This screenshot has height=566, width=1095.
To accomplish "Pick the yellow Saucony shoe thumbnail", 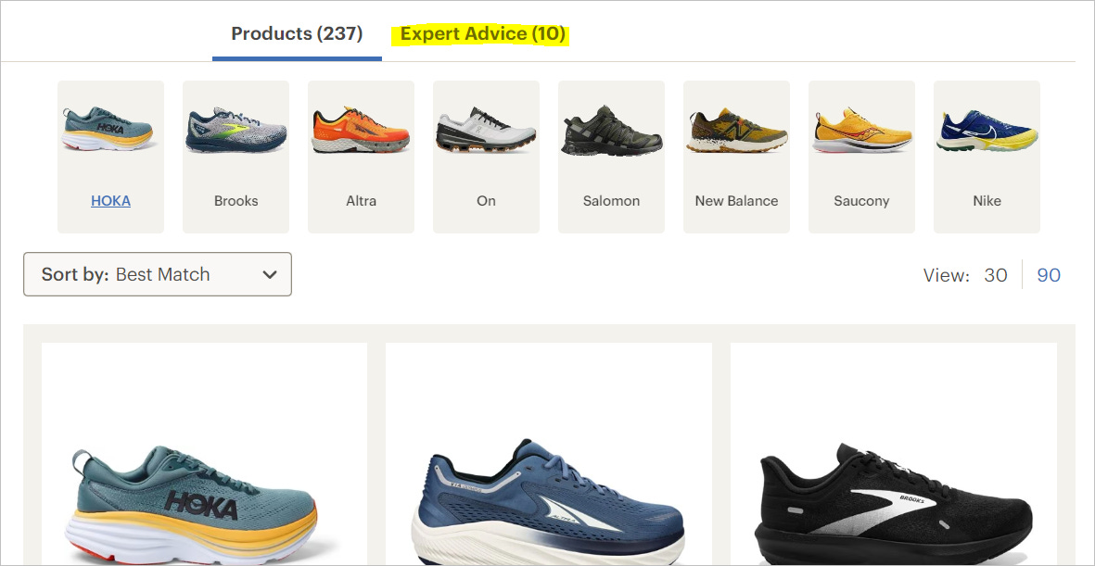I will (861, 130).
